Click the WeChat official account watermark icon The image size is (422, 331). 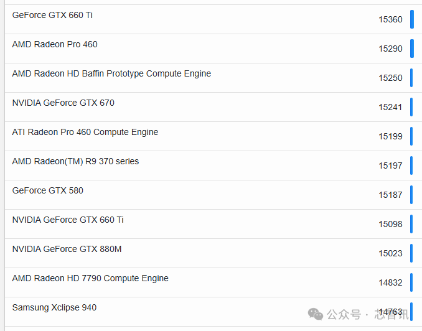click(316, 314)
